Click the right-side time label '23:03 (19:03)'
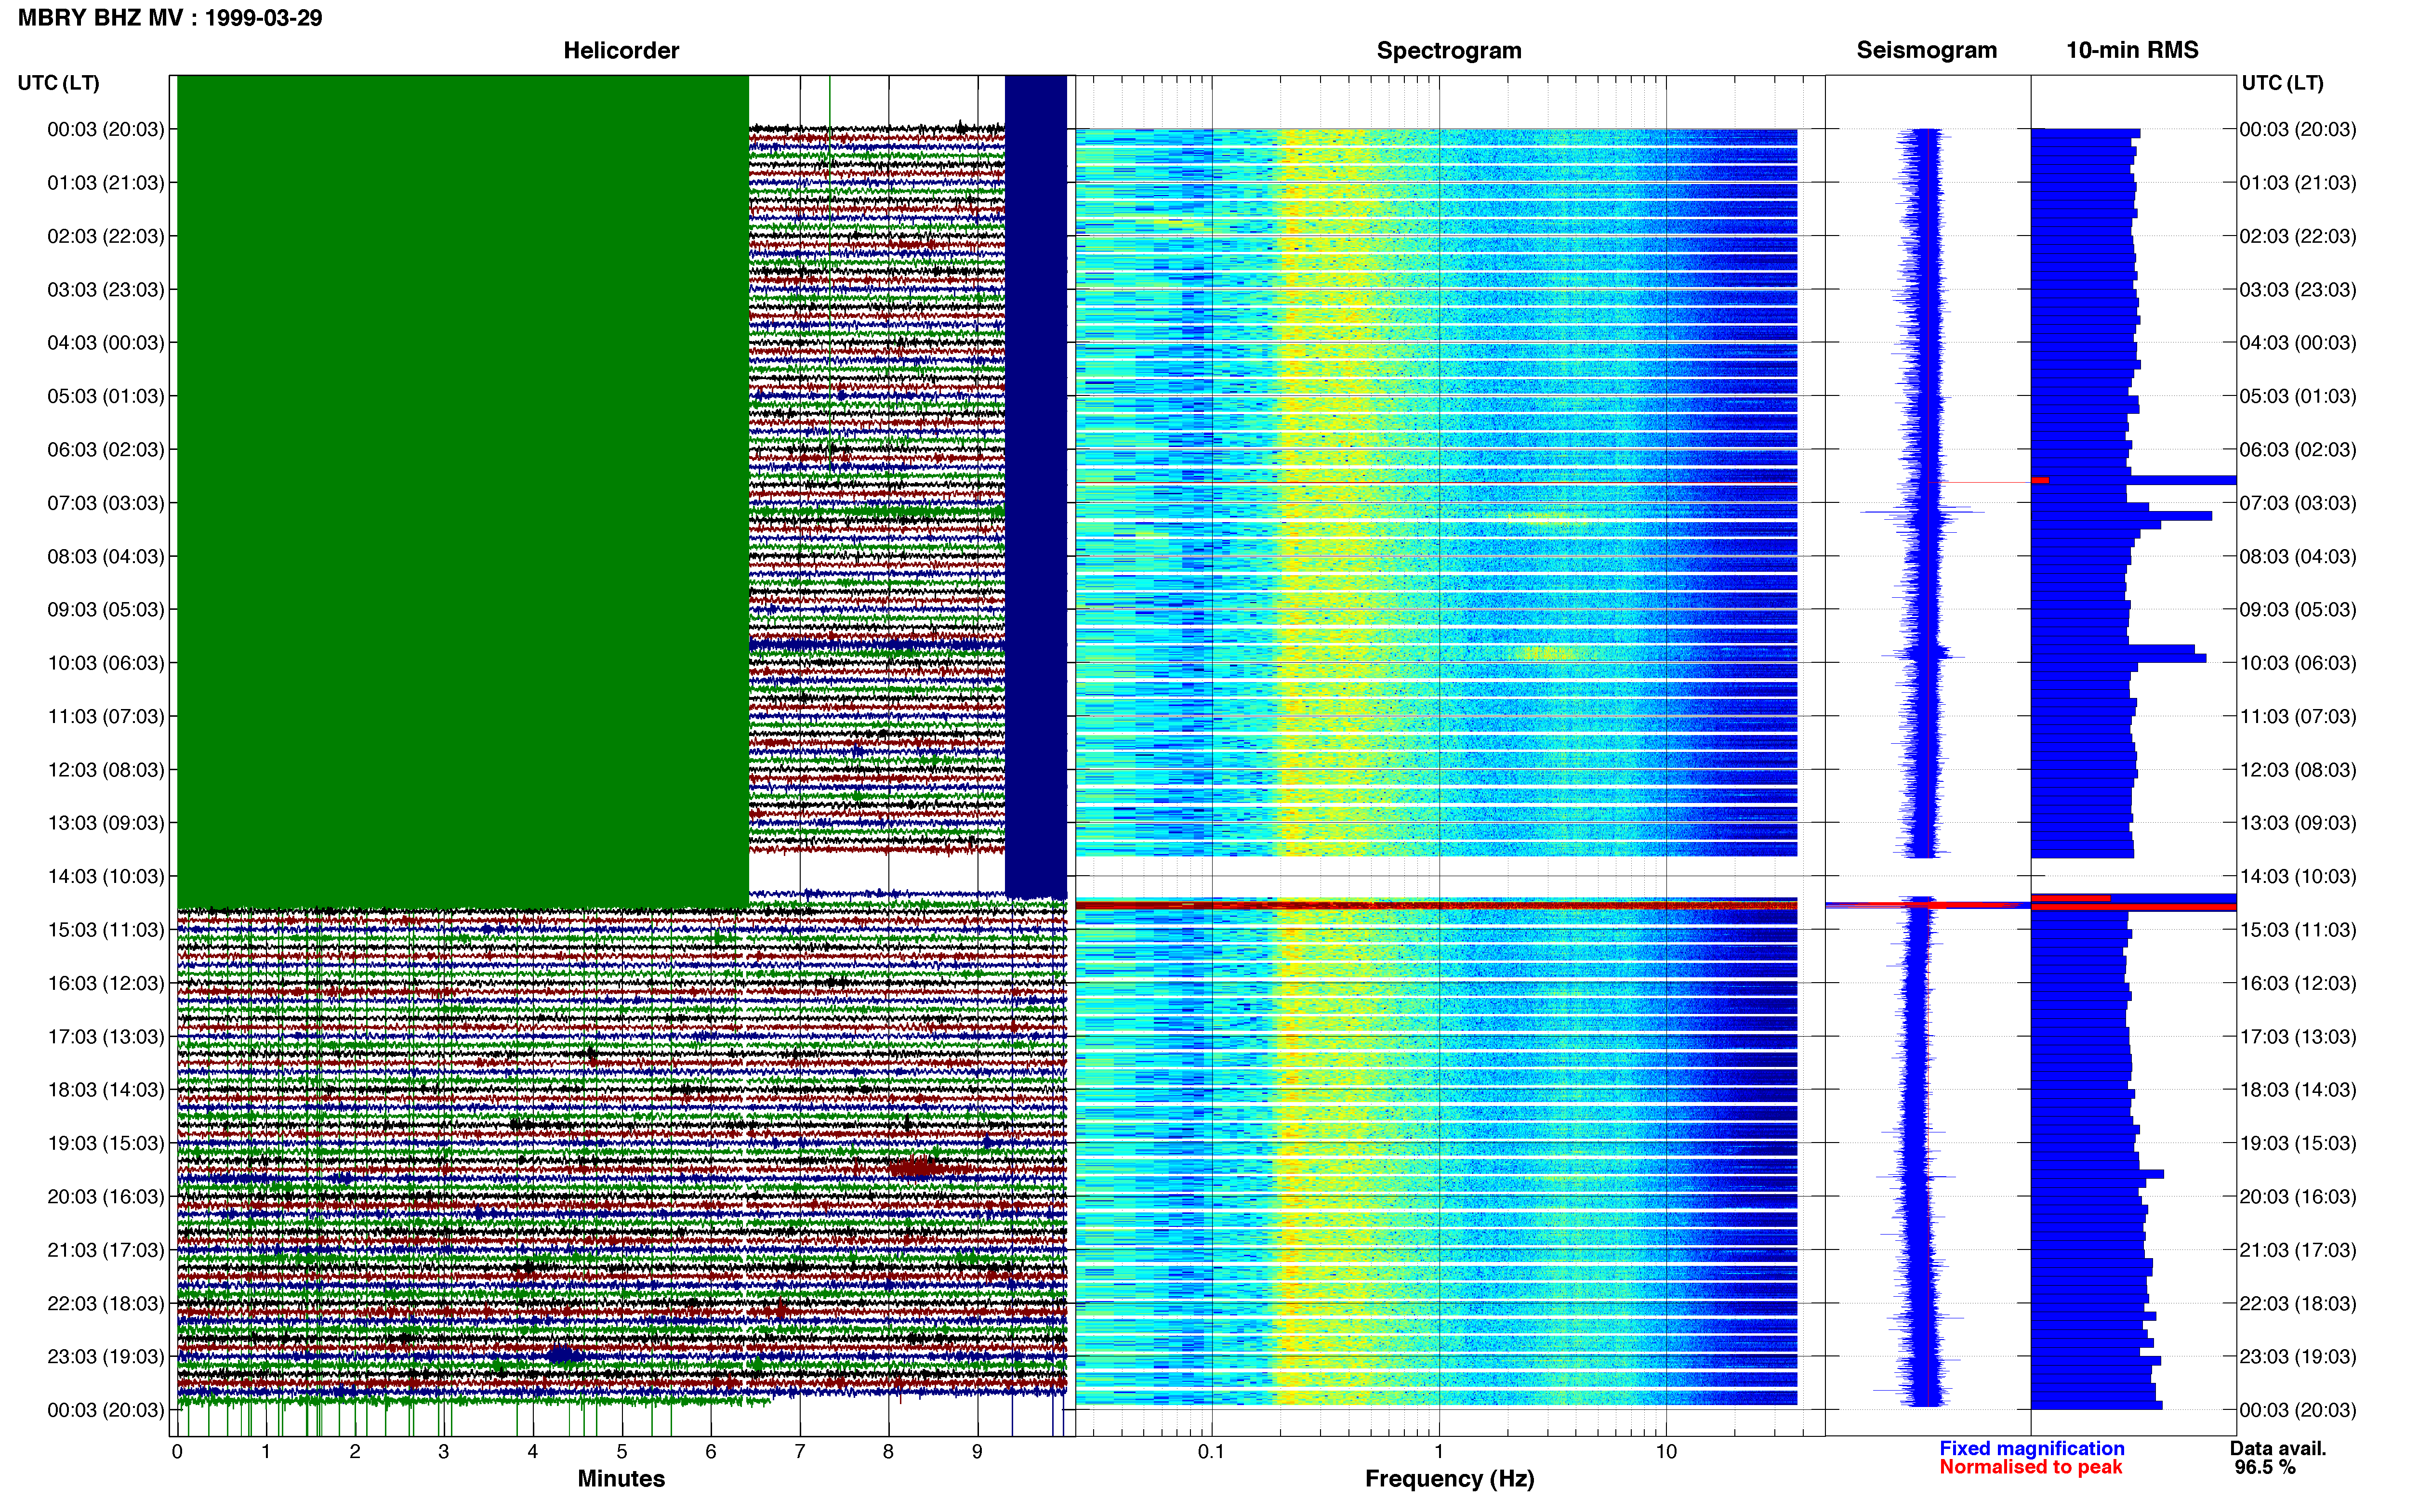The width and height of the screenshot is (2418, 1512). click(2298, 1357)
